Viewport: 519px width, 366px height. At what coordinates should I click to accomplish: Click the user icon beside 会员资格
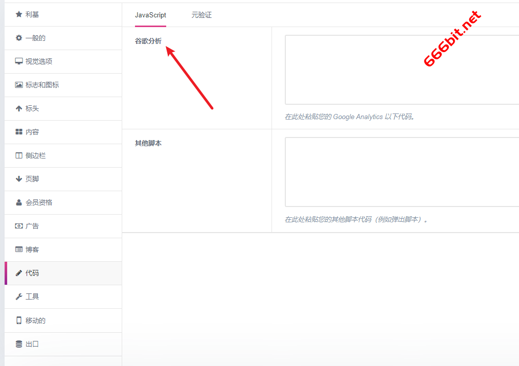click(x=19, y=202)
